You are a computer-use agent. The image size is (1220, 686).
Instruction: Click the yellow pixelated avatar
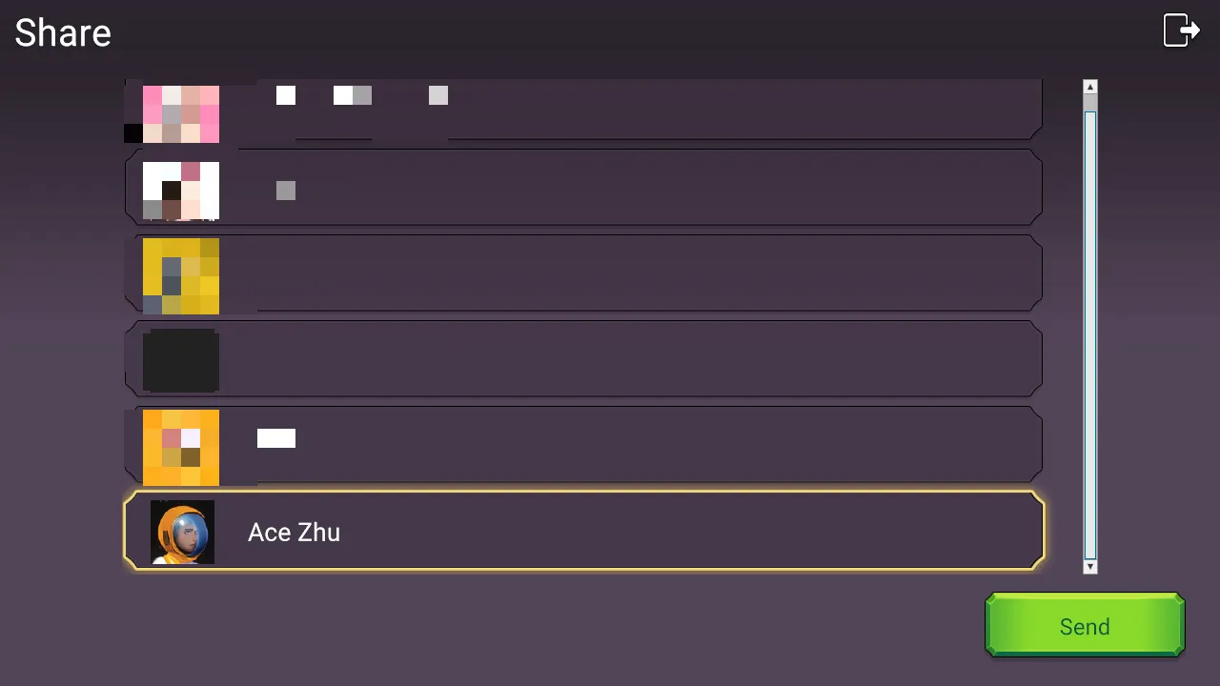pyautogui.click(x=181, y=275)
